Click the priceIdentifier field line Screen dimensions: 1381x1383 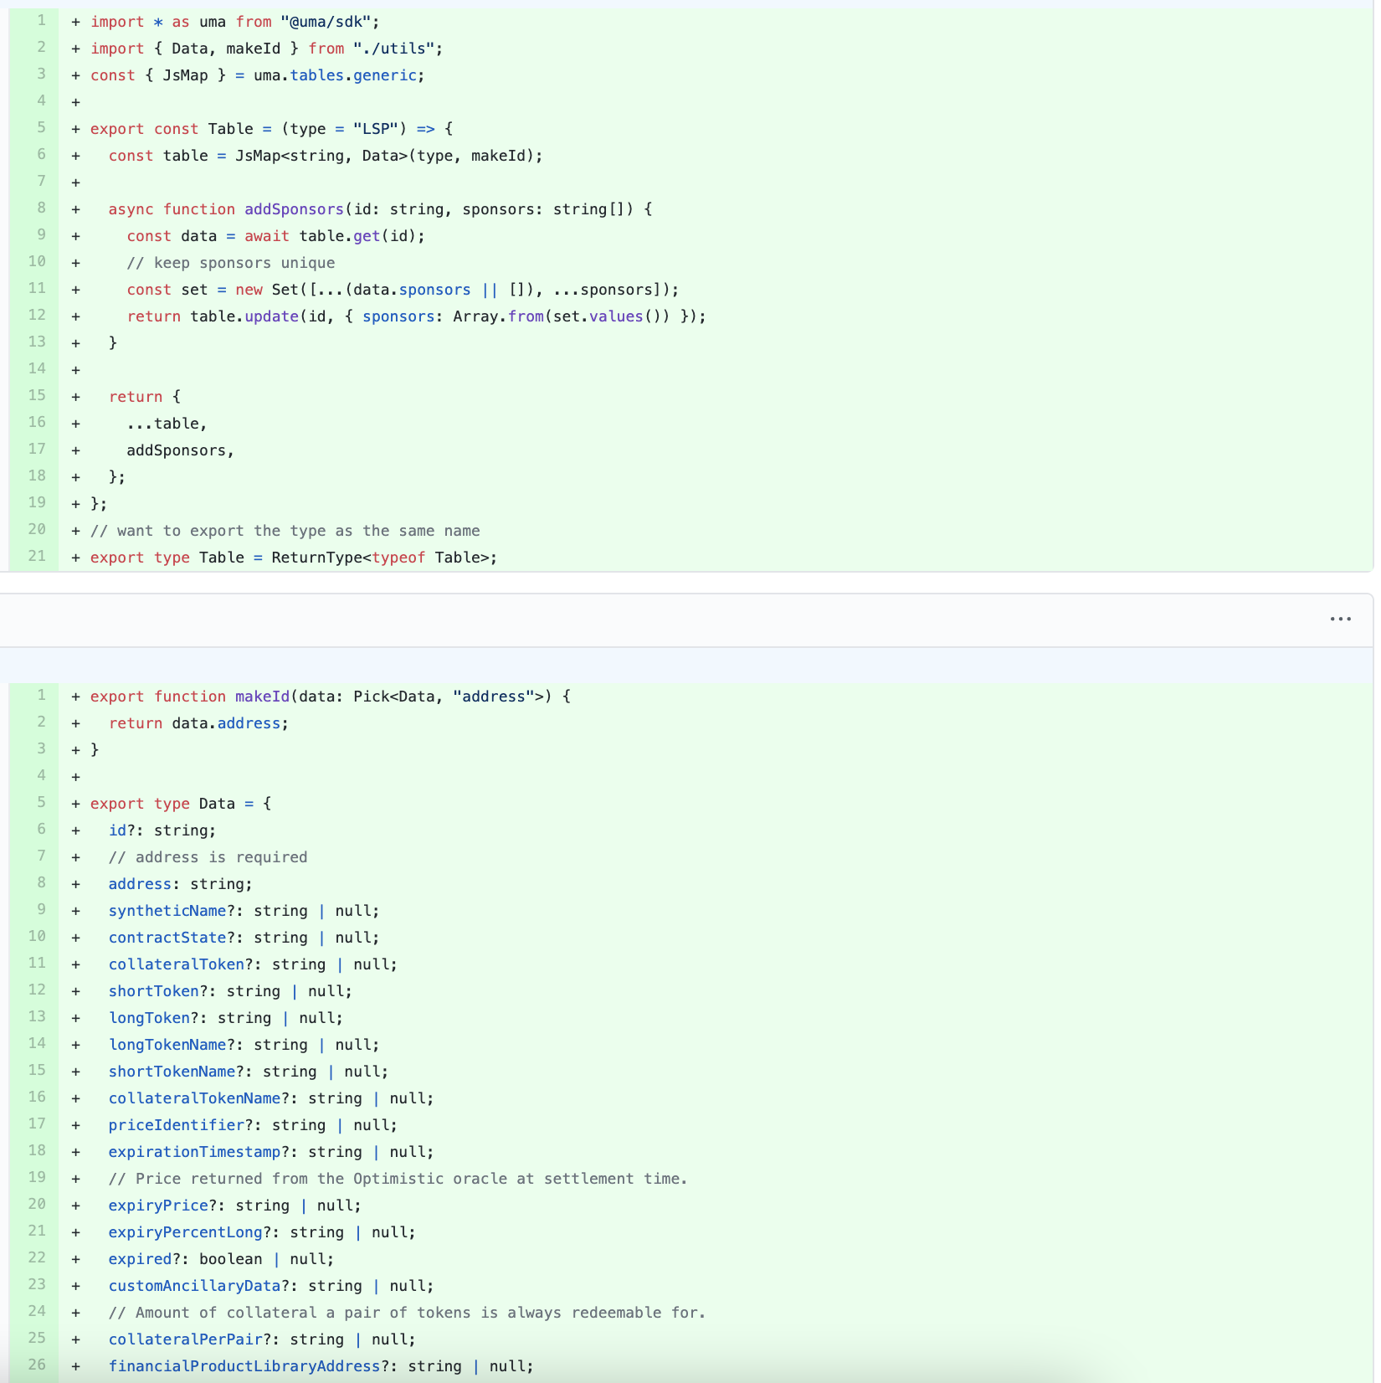pyautogui.click(x=253, y=1125)
